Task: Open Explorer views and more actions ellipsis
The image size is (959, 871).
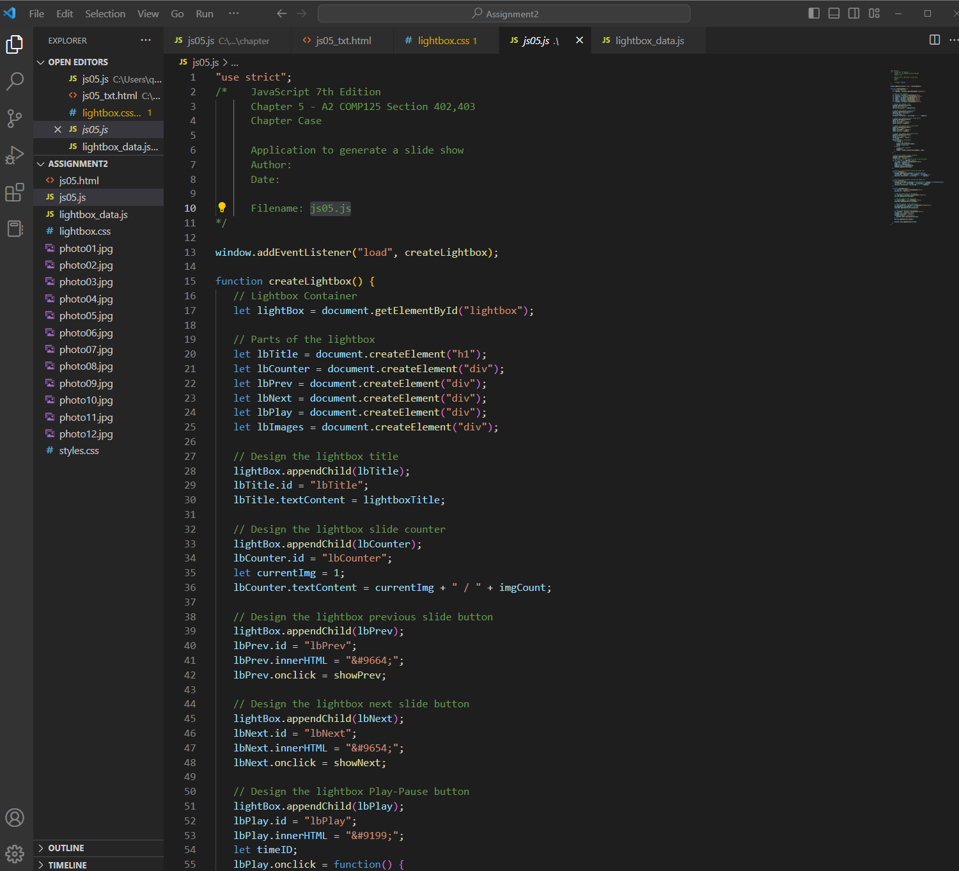Action: [146, 40]
